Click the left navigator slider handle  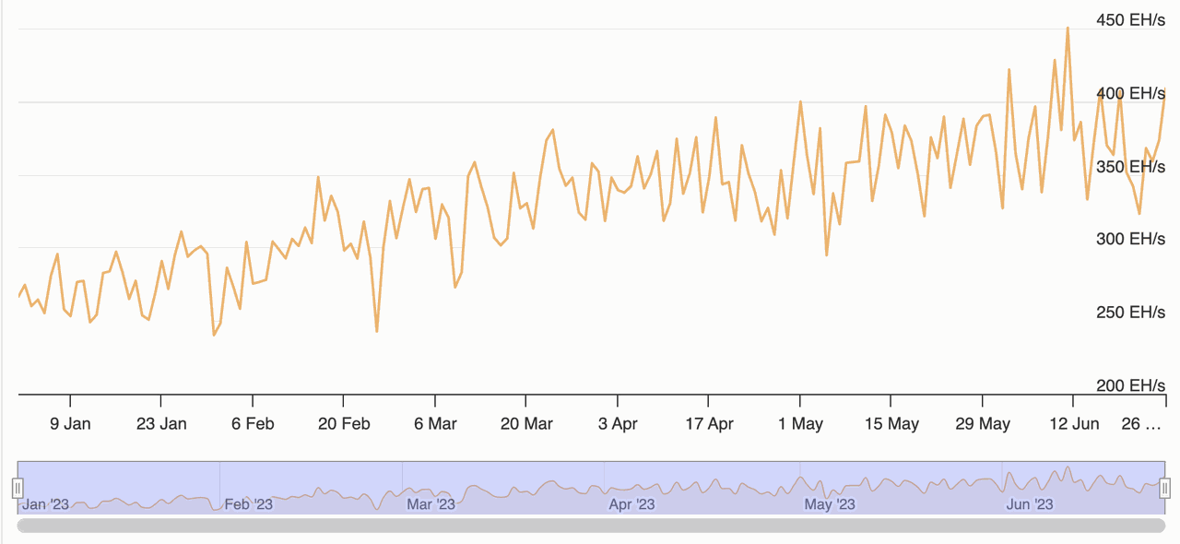pos(17,489)
